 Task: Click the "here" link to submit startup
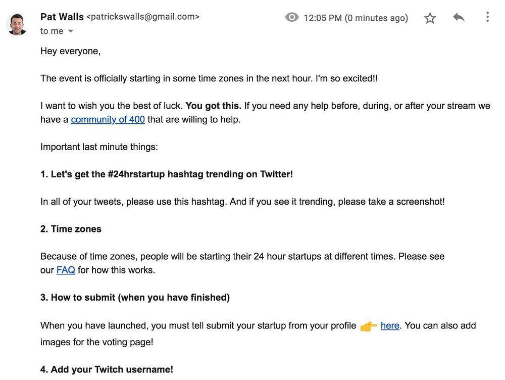point(390,325)
